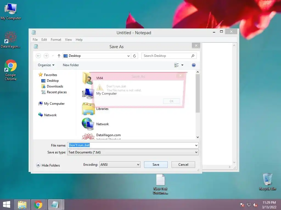Click OK in the error dialog
Image resolution: width=281 pixels, height=210 pixels.
coord(172,101)
